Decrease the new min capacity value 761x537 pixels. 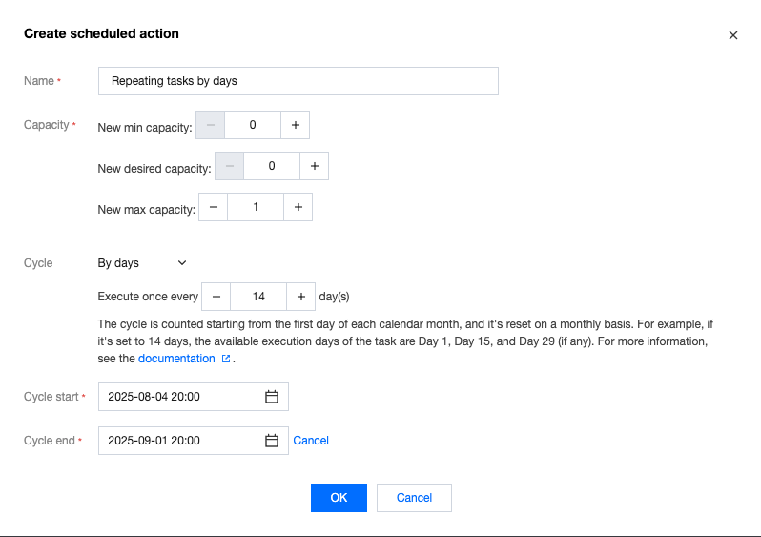pos(210,125)
